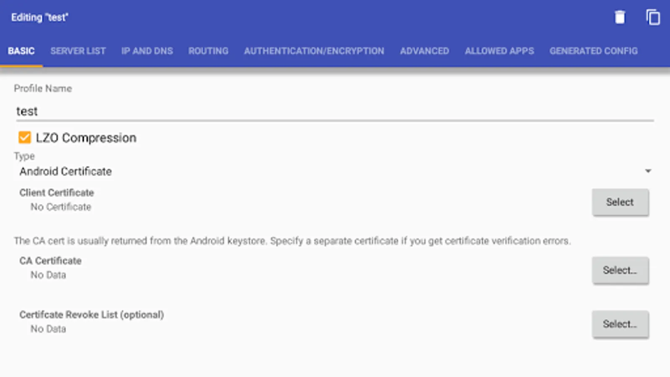Duplicate the profile using the copy icon

pyautogui.click(x=653, y=17)
